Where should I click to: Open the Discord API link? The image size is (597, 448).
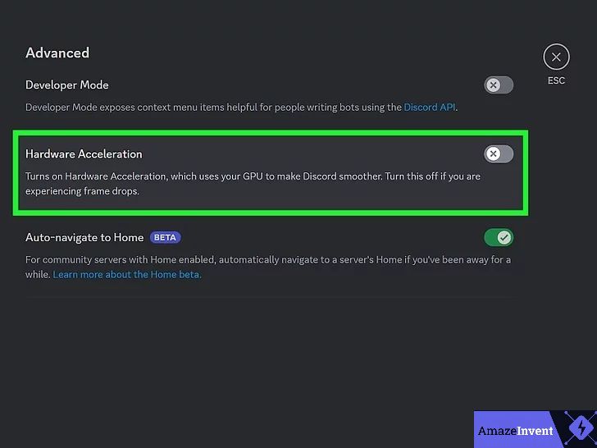pos(430,107)
